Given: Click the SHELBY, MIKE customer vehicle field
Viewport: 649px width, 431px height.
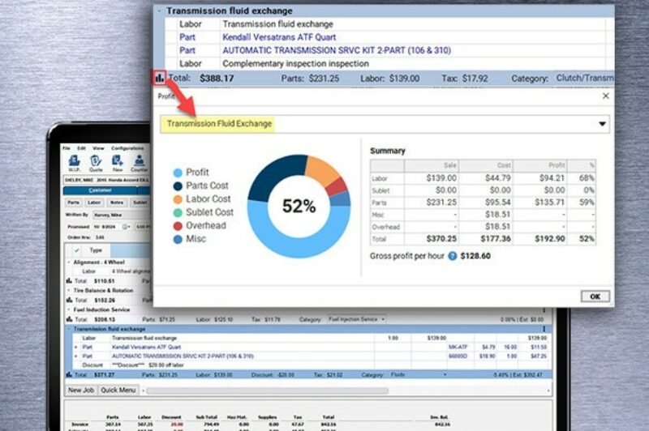Looking at the screenshot, I should (x=107, y=180).
